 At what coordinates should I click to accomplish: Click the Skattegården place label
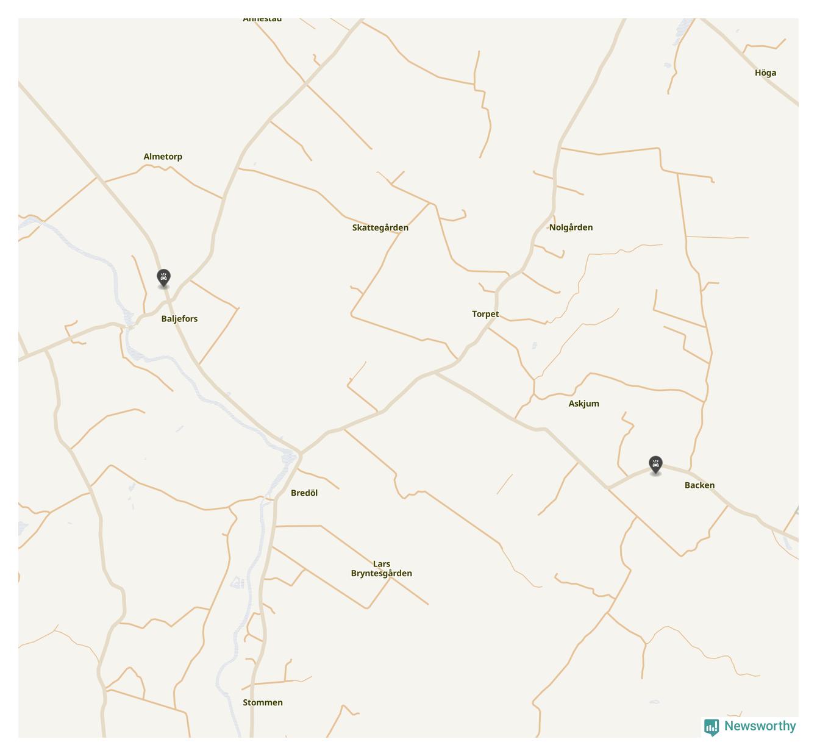click(380, 228)
